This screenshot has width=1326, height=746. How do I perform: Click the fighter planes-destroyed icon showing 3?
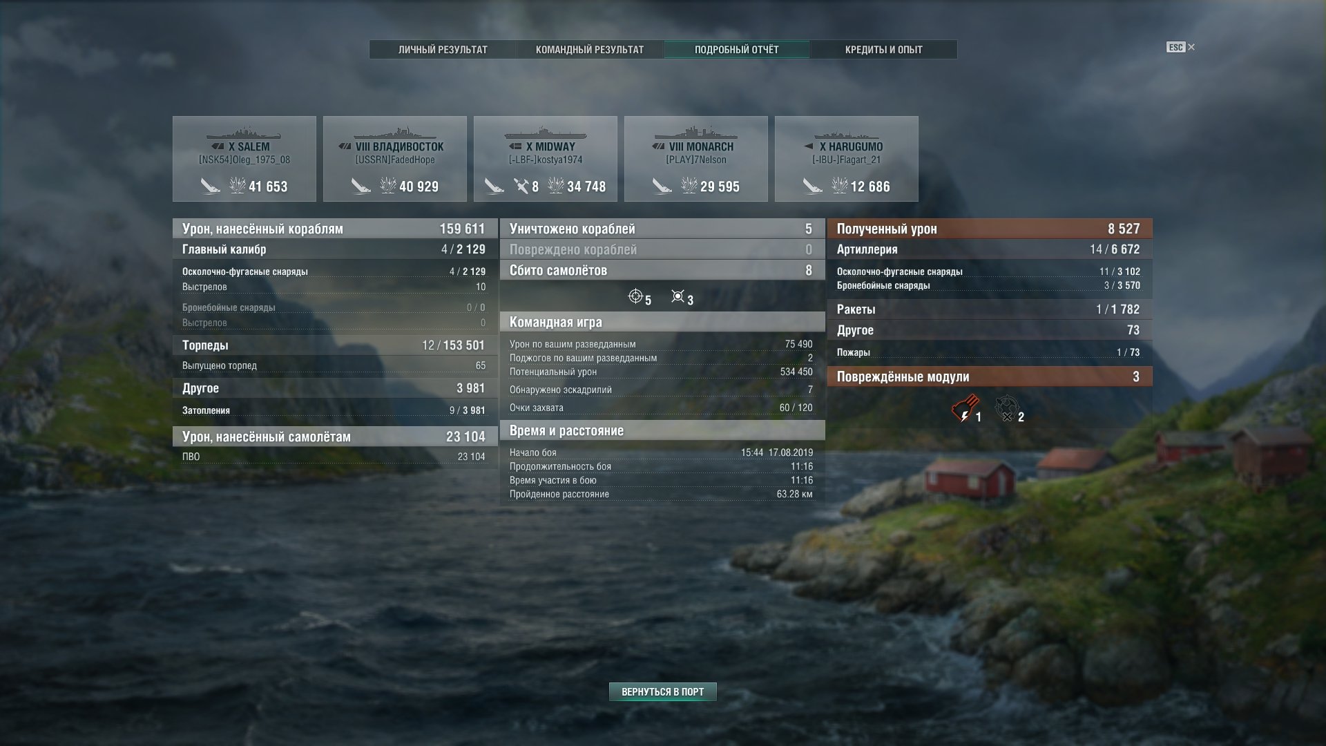[678, 297]
